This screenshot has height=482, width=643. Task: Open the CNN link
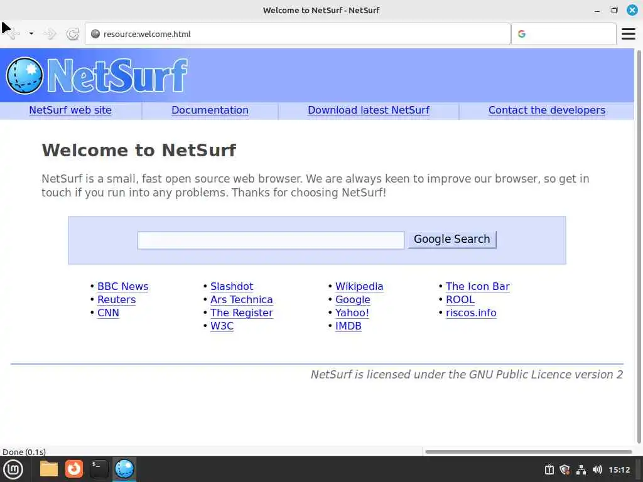(x=108, y=313)
